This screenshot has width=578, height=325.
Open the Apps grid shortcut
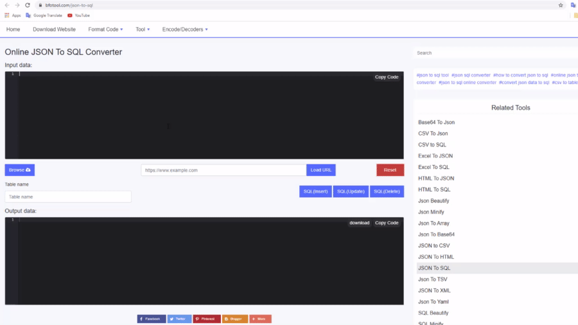click(13, 15)
